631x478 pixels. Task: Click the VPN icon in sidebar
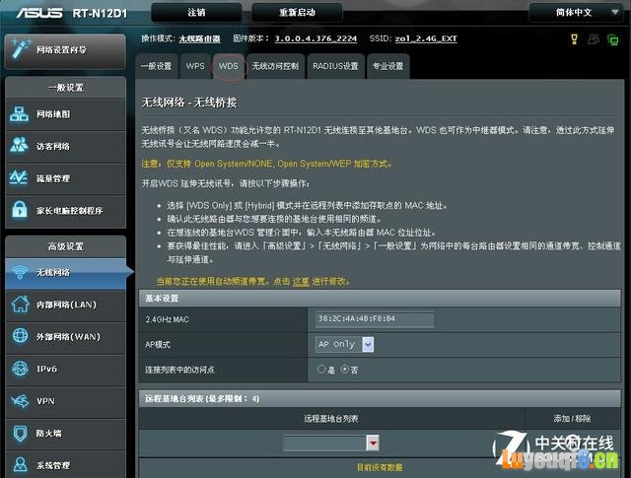pos(20,401)
